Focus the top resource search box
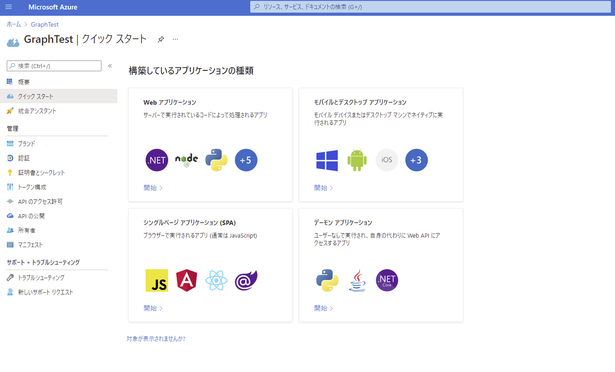The image size is (615, 372). tap(430, 7)
